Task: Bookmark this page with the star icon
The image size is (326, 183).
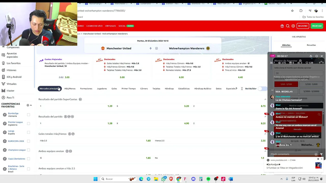Action: [292, 11]
